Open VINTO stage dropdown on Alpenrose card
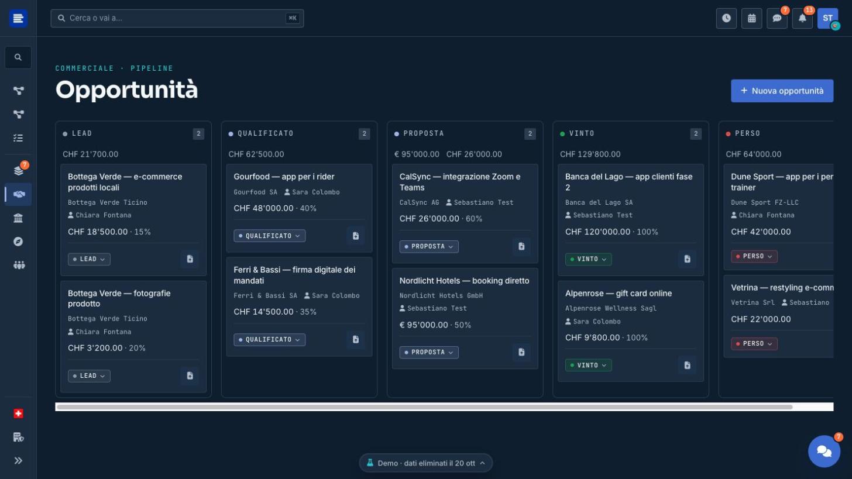This screenshot has height=479, width=852. [588, 366]
